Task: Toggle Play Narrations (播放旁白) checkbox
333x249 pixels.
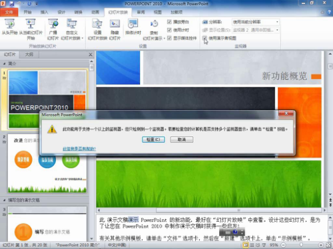Action: click(169, 22)
